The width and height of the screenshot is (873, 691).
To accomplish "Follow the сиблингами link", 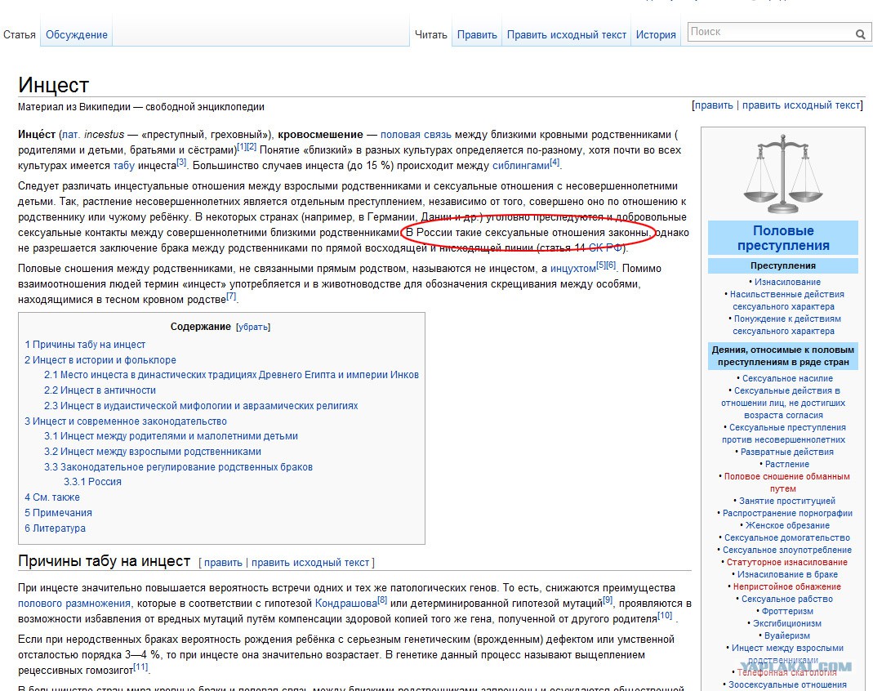I will (x=520, y=165).
